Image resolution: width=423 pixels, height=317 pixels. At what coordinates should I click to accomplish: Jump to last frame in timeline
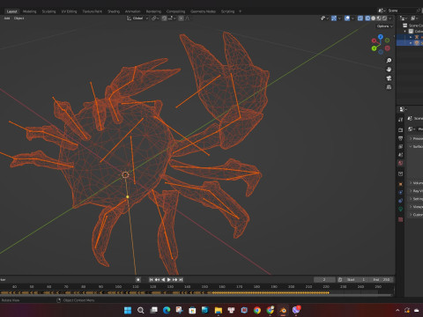click(x=181, y=279)
